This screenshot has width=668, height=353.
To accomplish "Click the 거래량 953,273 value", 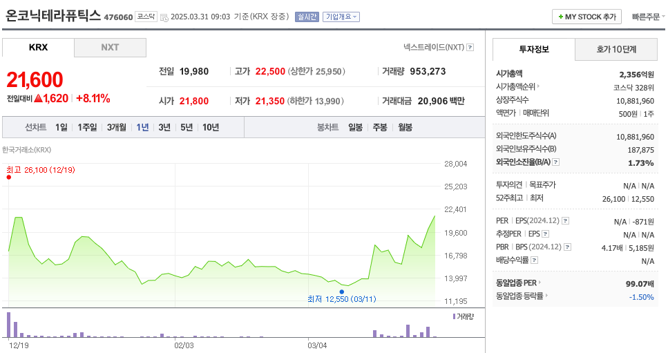I will [428, 71].
